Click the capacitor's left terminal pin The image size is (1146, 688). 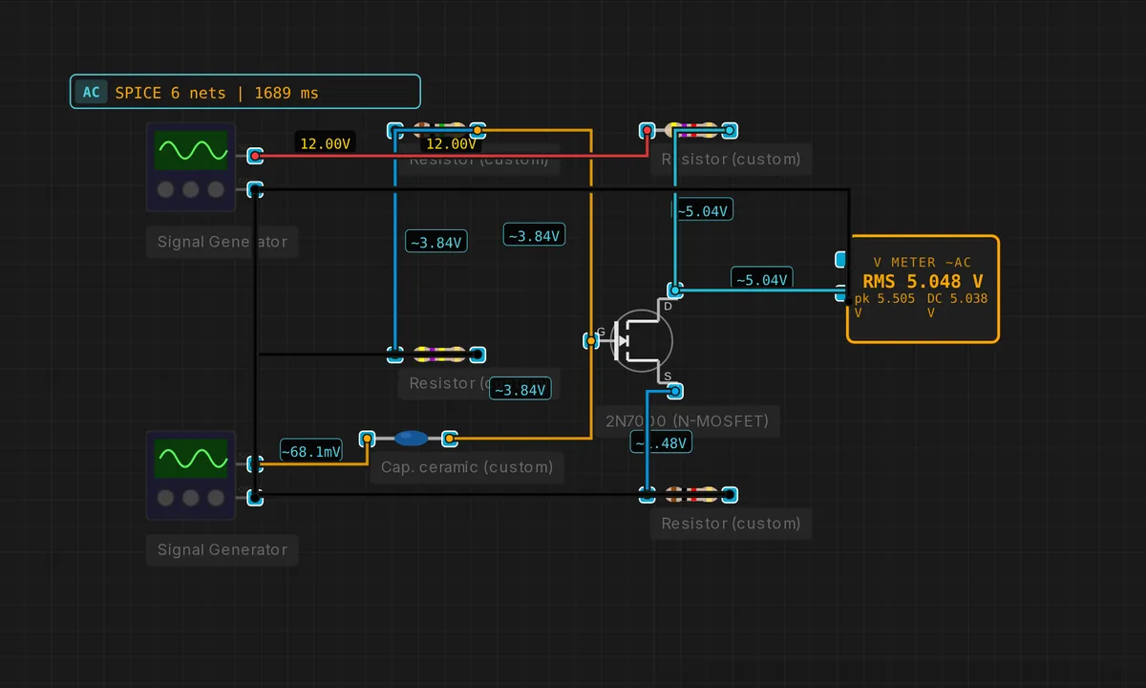(367, 439)
